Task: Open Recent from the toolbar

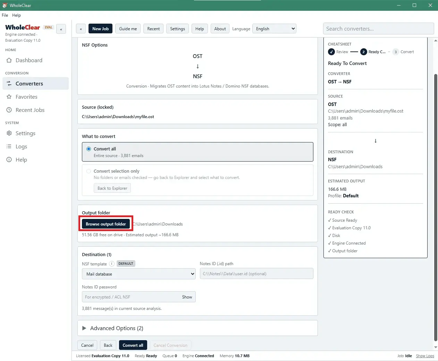Action: 153,29
